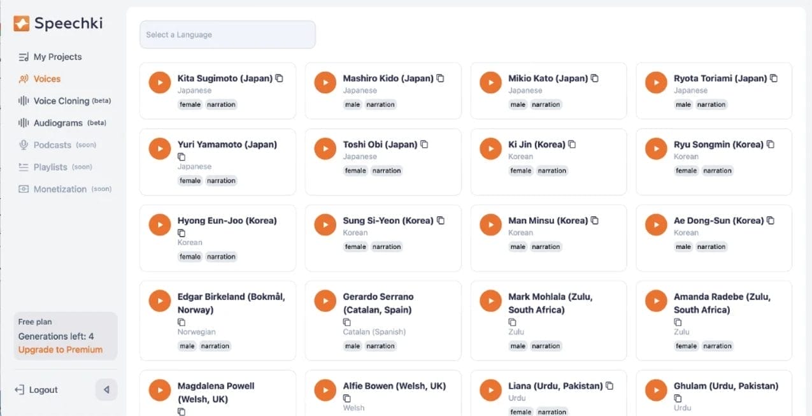This screenshot has width=812, height=416.
Task: Play the Mashiro Kido voice sample
Action: click(325, 83)
